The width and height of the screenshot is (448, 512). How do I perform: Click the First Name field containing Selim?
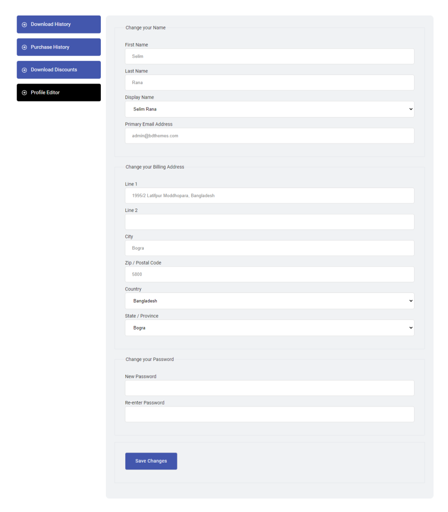(x=270, y=56)
